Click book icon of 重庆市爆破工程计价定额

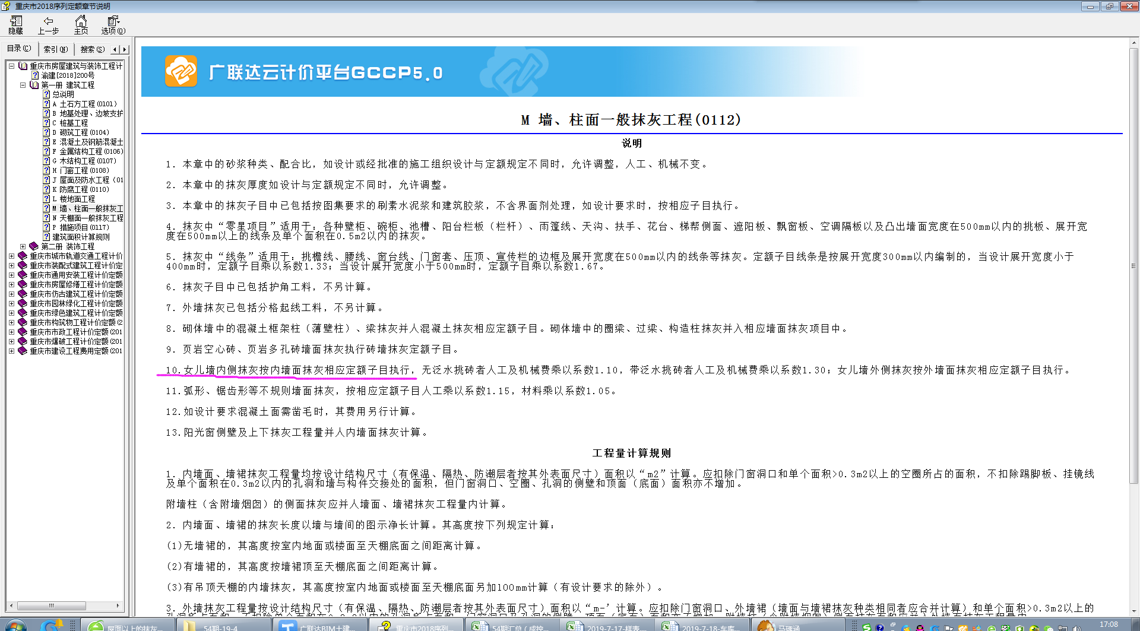[x=23, y=341]
